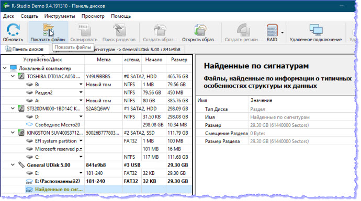Open dropdown arrow for partition D:
This screenshot has width=361, height=201.
[x=81, y=116]
